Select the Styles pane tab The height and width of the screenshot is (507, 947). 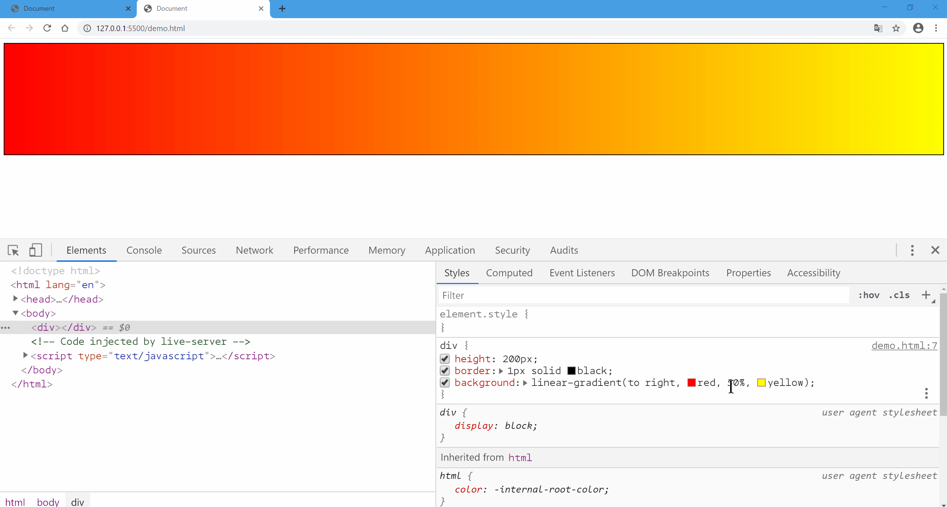pos(457,273)
